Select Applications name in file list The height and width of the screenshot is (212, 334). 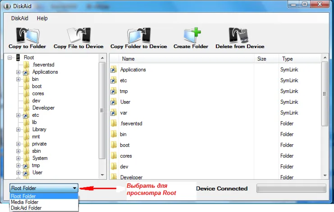point(133,70)
